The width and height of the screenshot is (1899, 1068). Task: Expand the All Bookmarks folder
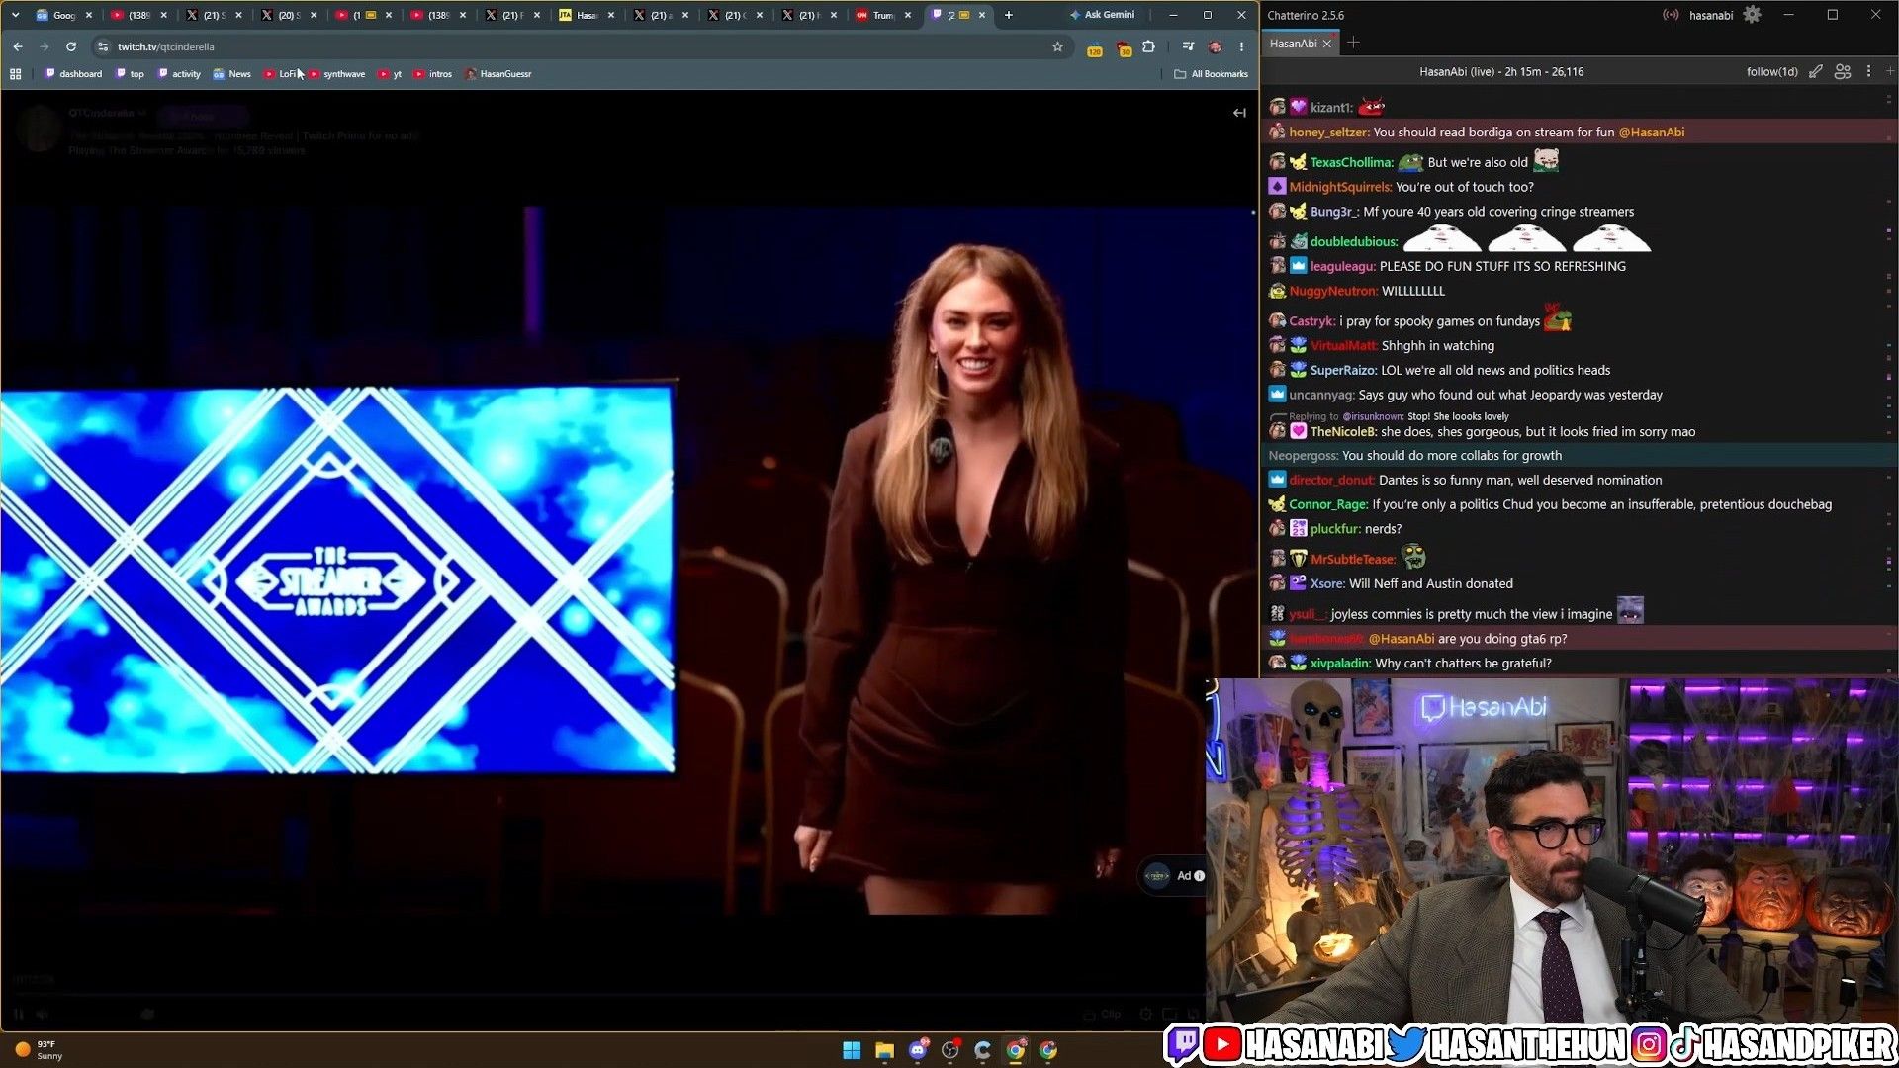point(1211,74)
